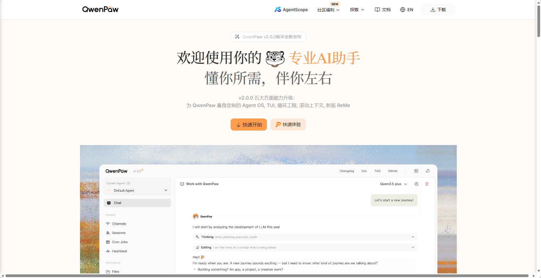
Task: Open the AgentScope link in the top navigation
Action: tap(291, 10)
